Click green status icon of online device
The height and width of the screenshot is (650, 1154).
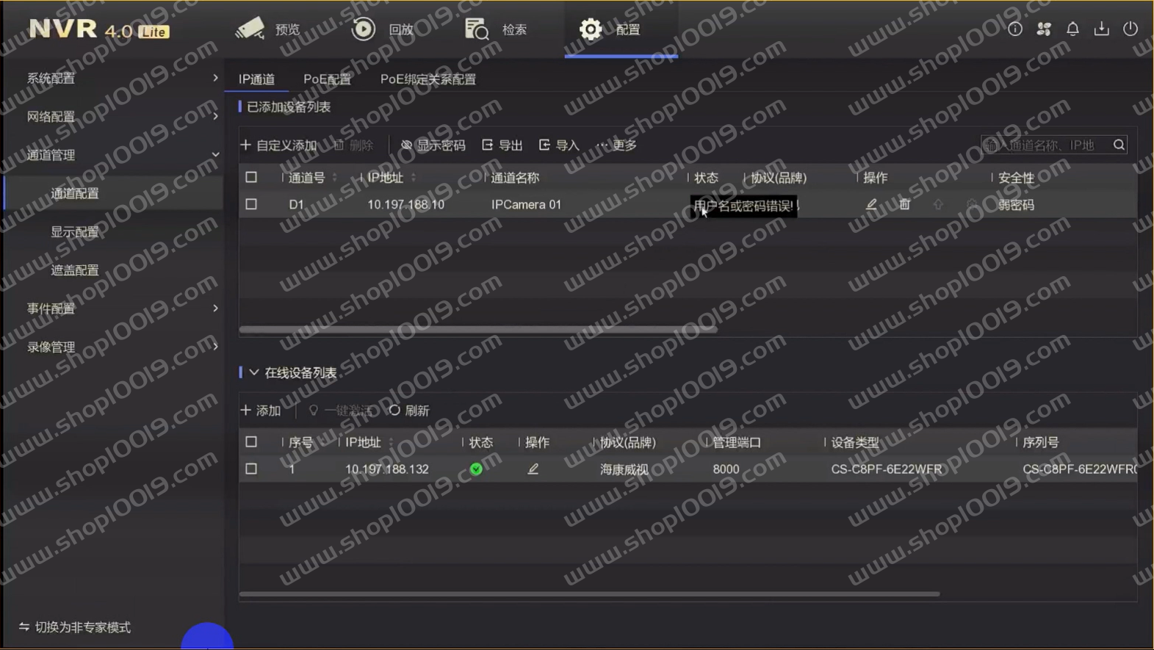click(476, 469)
